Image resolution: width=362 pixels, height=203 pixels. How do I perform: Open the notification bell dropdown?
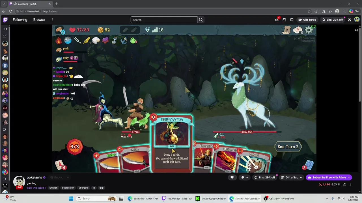pyautogui.click(x=245, y=177)
